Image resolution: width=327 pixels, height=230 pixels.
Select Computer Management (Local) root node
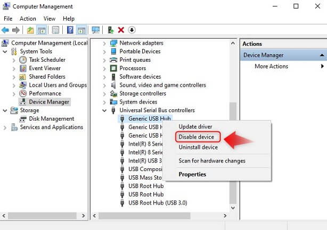49,43
